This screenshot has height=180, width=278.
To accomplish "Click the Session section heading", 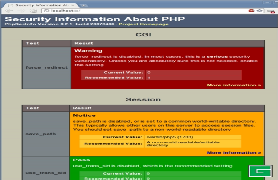I will [x=143, y=99].
